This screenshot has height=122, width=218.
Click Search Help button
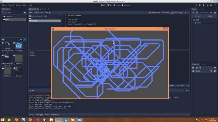177,13
